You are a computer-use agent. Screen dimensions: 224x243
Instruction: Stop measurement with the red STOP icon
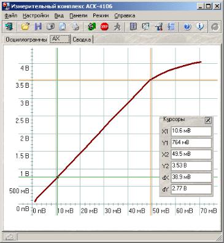coord(104,27)
